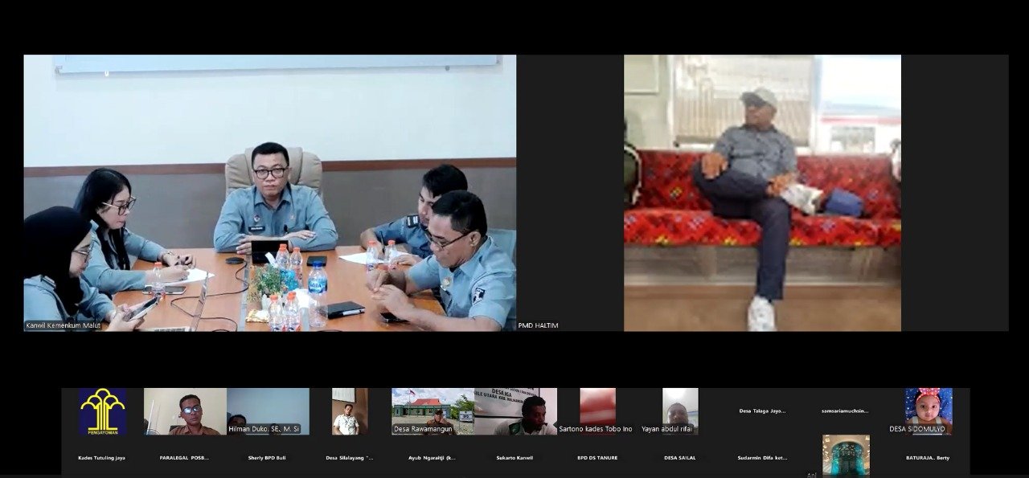The height and width of the screenshot is (478, 1029).
Task: Click the Ayub Ngaraitji participant name
Action: [x=432, y=458]
